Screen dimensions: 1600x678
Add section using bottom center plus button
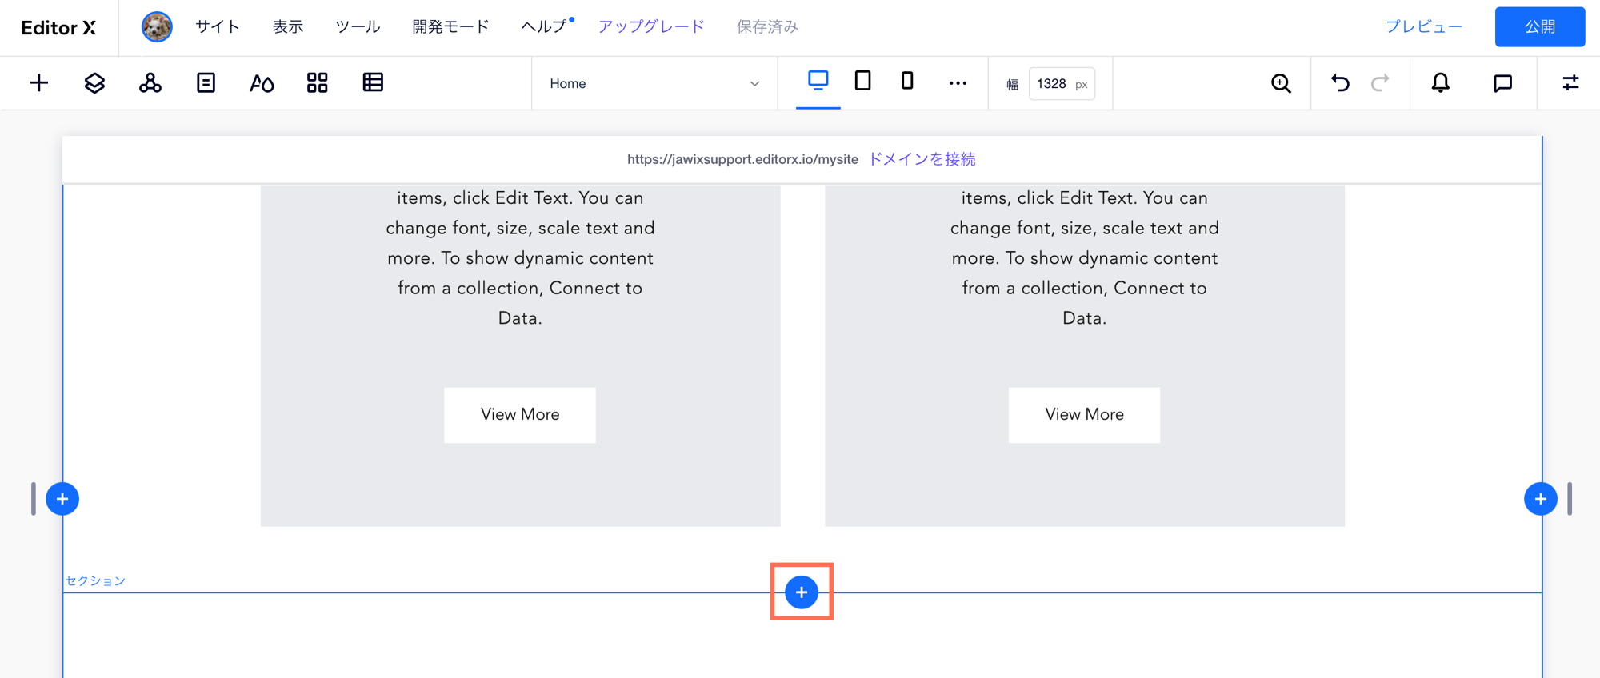tap(802, 592)
